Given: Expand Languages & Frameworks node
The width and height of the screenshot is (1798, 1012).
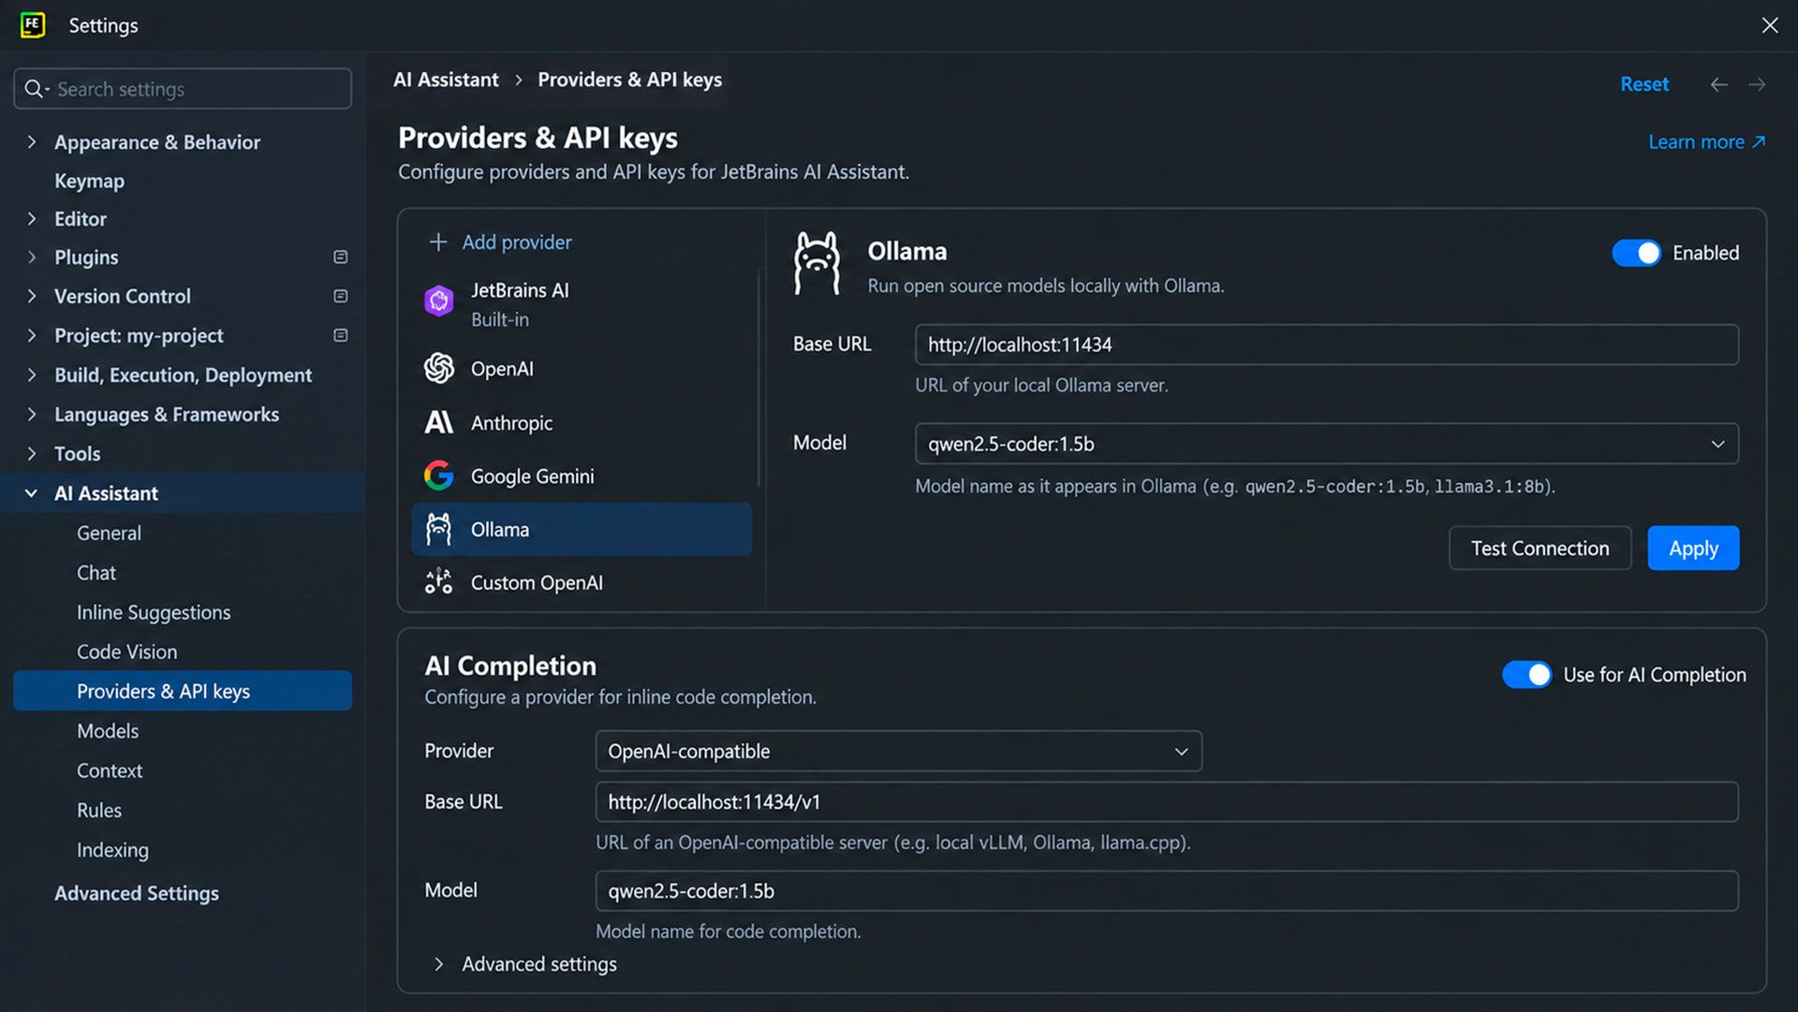Looking at the screenshot, I should point(31,414).
